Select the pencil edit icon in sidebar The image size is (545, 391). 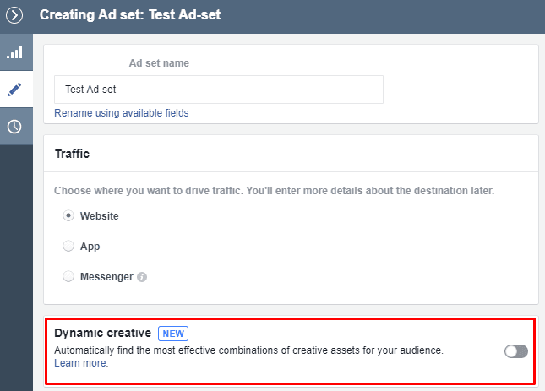click(14, 90)
